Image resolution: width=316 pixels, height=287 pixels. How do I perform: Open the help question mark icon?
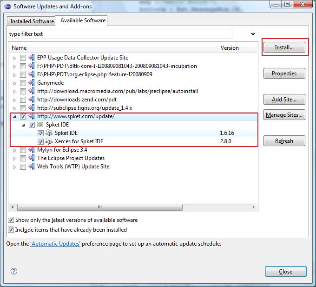pos(14,271)
